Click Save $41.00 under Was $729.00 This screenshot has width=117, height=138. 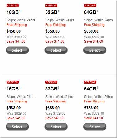(55, 118)
